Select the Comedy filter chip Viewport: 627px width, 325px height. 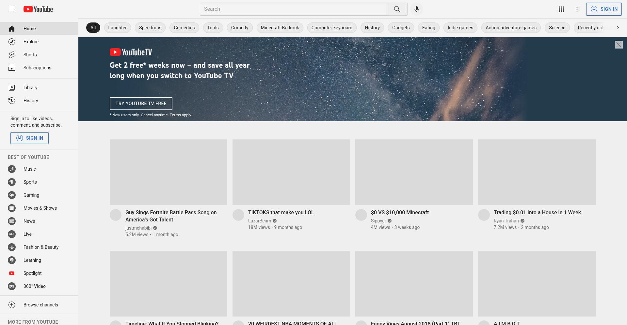pyautogui.click(x=240, y=28)
